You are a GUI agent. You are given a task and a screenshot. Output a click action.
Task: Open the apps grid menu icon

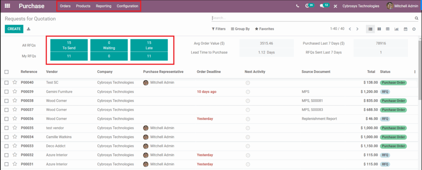(7, 6)
